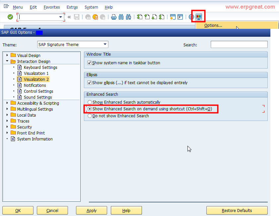Toggle Show ellipsis if text cannot be displayed
Viewport: 279px width, 216px height.
click(89, 83)
